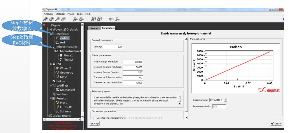The image size is (289, 133).
Task: Click the Create button
Action: click(x=276, y=123)
